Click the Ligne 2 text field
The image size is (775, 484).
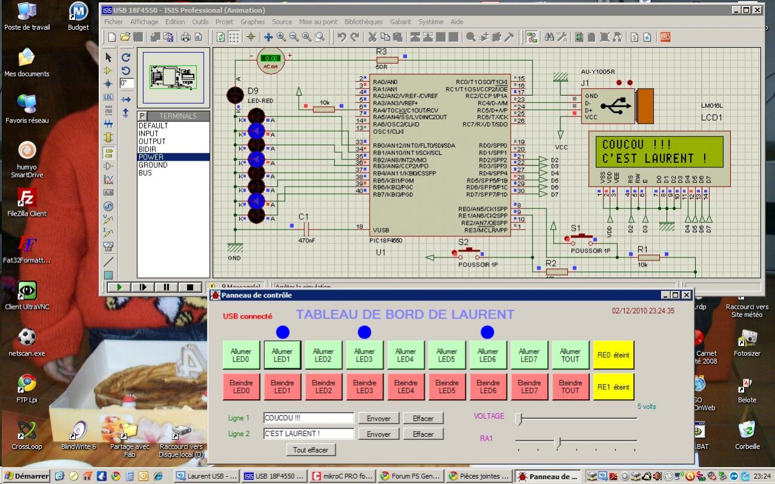coord(309,434)
